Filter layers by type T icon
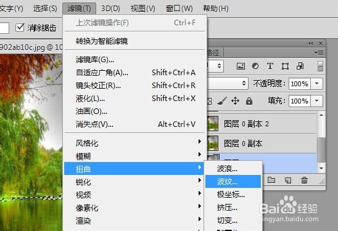Image resolution: width=338 pixels, height=231 pixels. click(270, 66)
